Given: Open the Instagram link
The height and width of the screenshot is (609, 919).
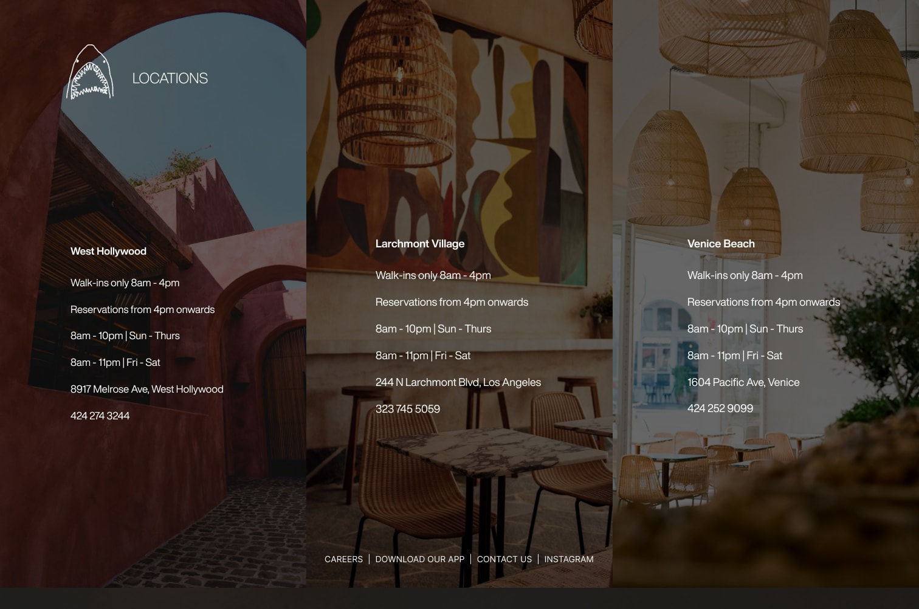Looking at the screenshot, I should [569, 559].
